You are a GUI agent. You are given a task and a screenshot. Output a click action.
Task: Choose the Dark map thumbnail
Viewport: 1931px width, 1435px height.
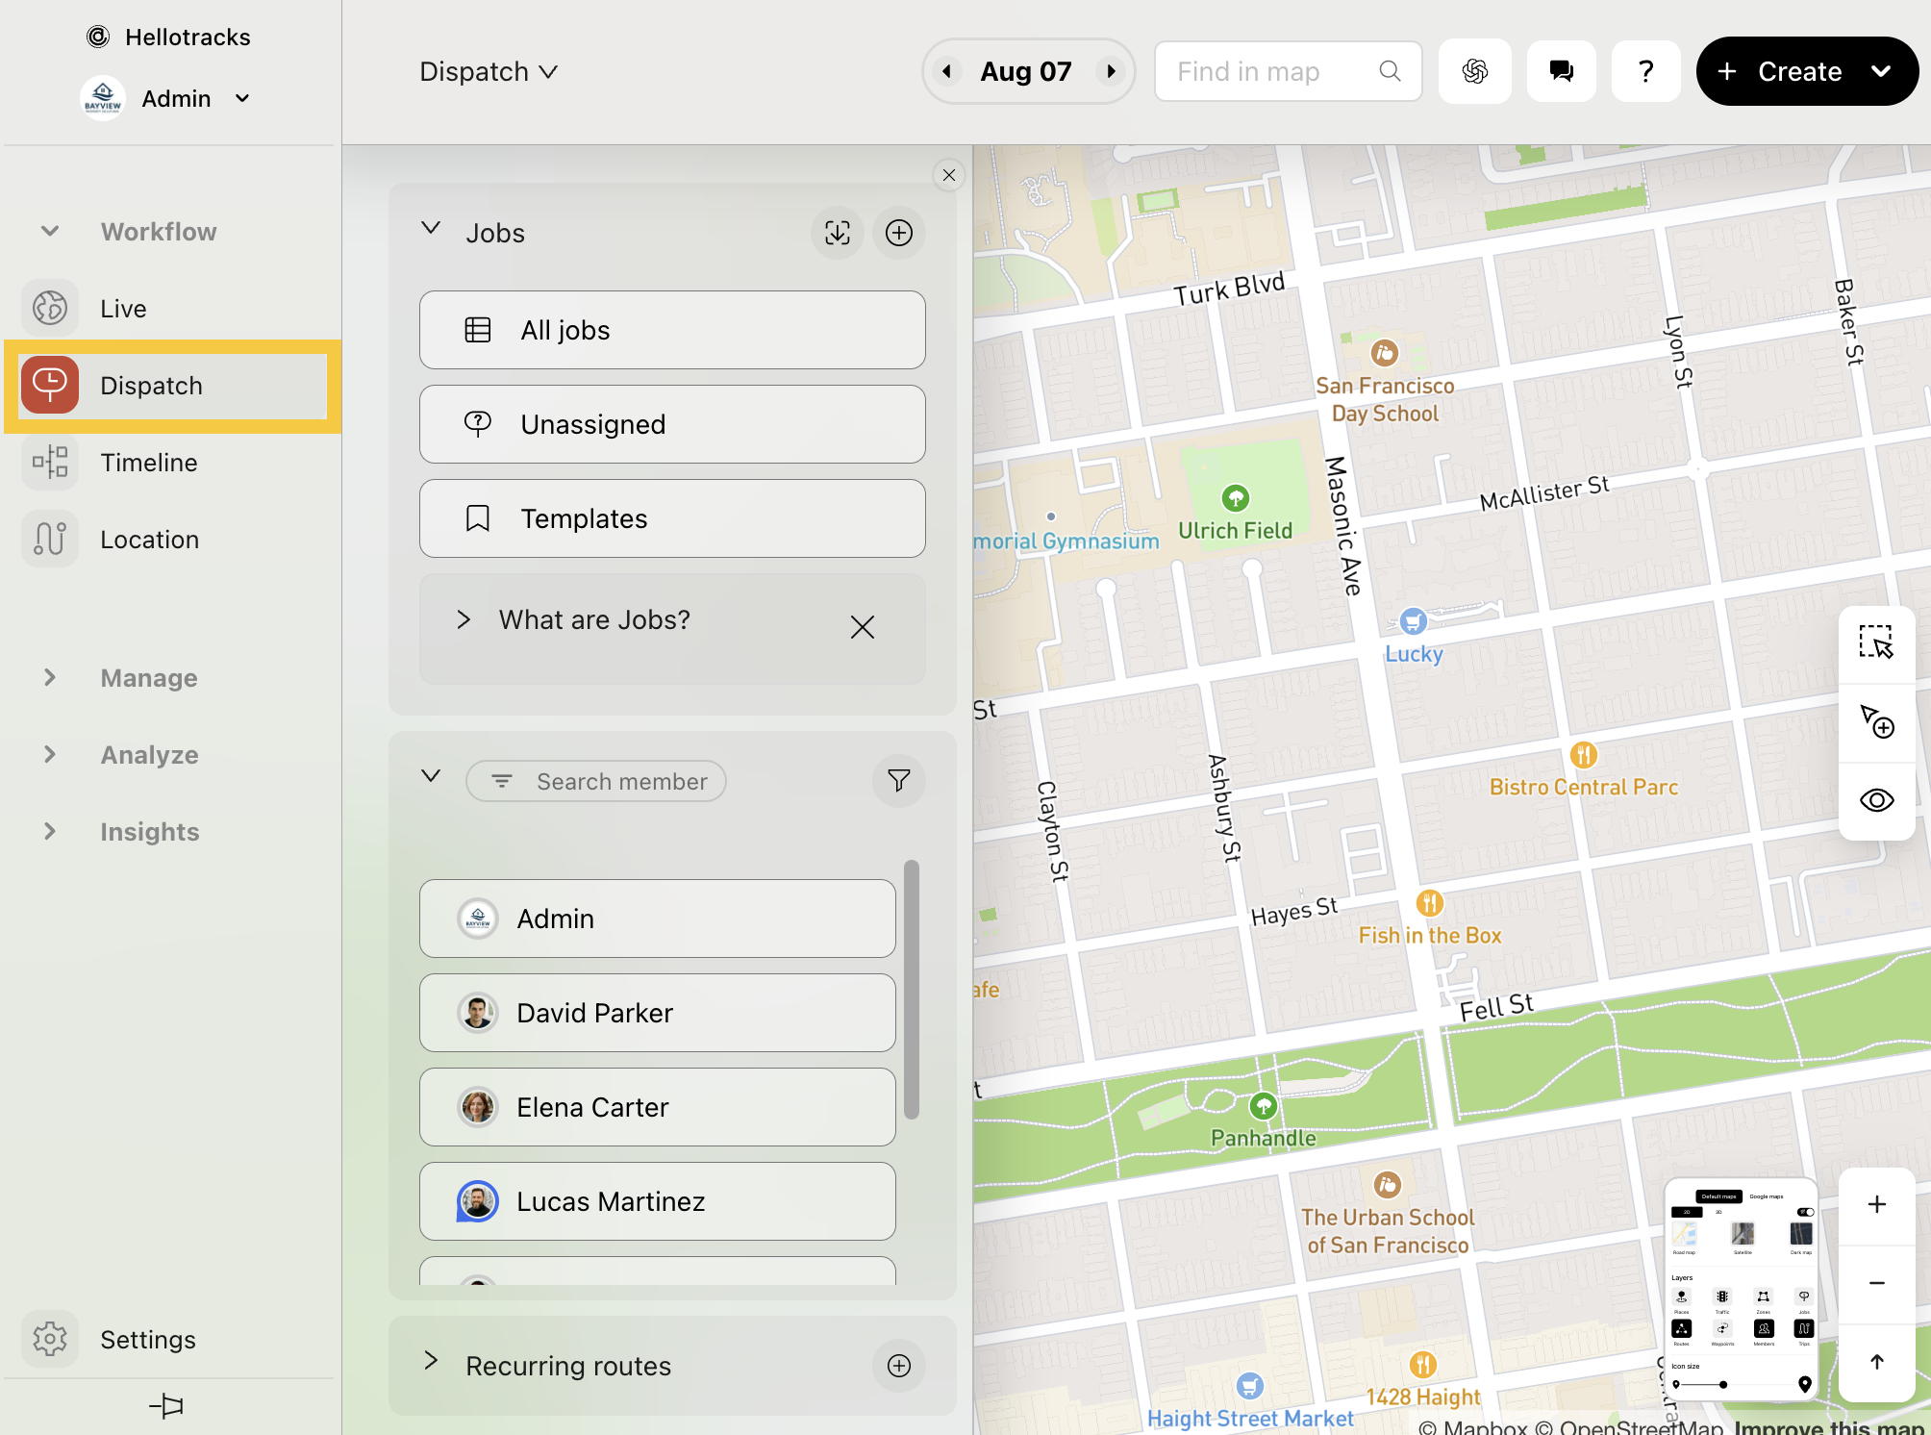1801,1234
